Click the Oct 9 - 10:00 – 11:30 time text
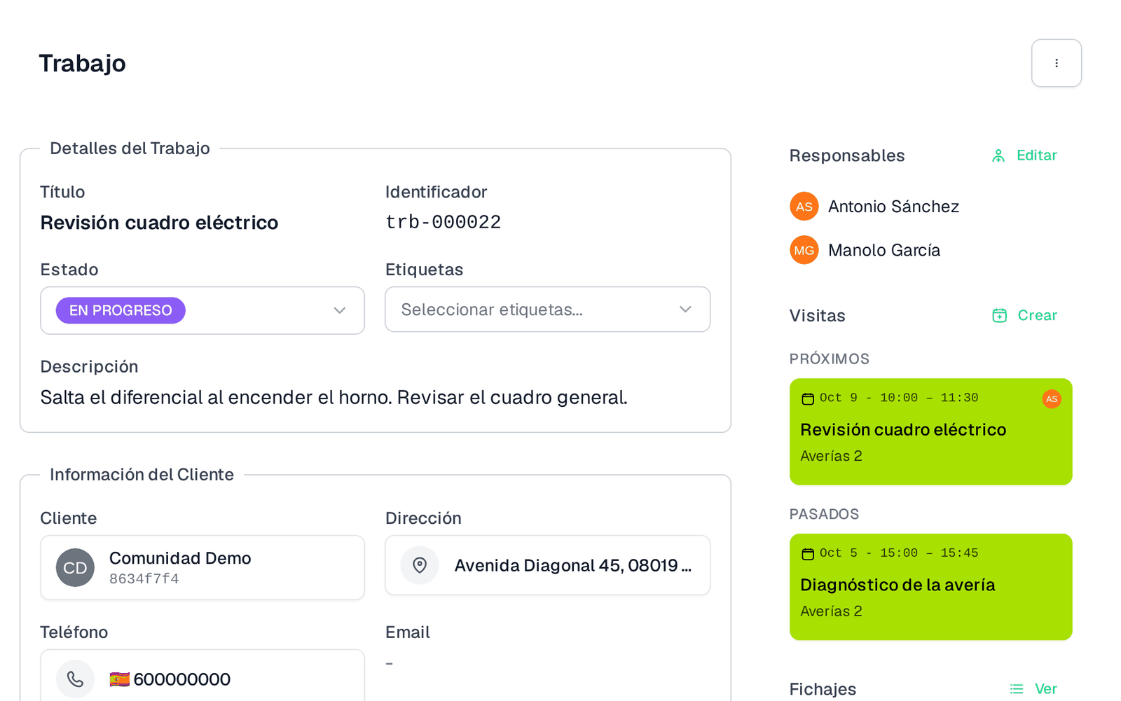Viewport: 1121px width, 701px height. point(899,398)
